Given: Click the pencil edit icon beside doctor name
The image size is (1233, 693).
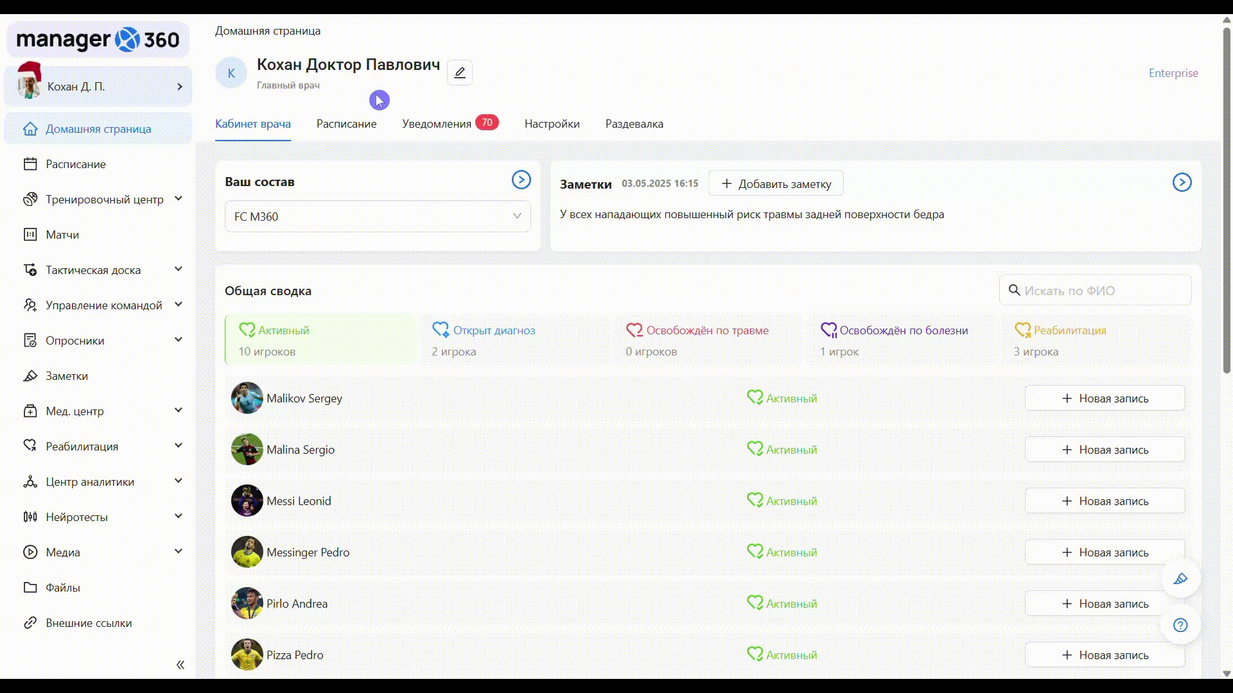Looking at the screenshot, I should point(460,73).
